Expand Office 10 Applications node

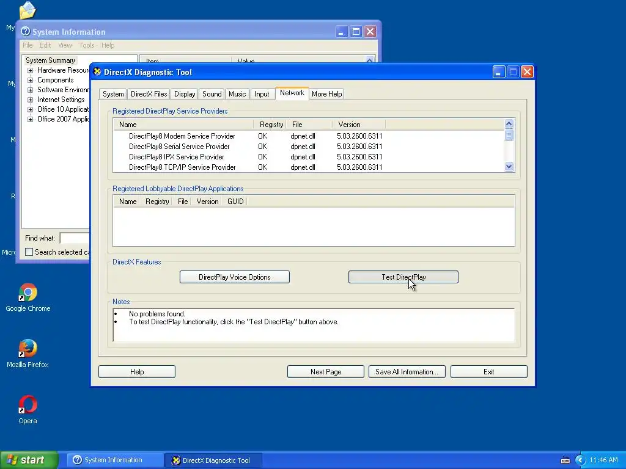pos(30,109)
